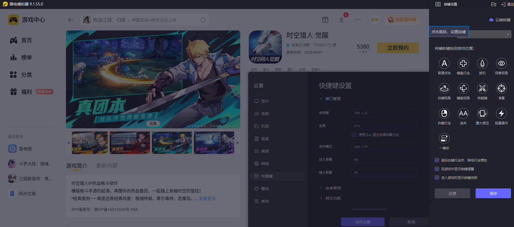Select the 普通点击 (normal tap) key tool
This screenshot has width=514, height=227.
(x=444, y=64)
